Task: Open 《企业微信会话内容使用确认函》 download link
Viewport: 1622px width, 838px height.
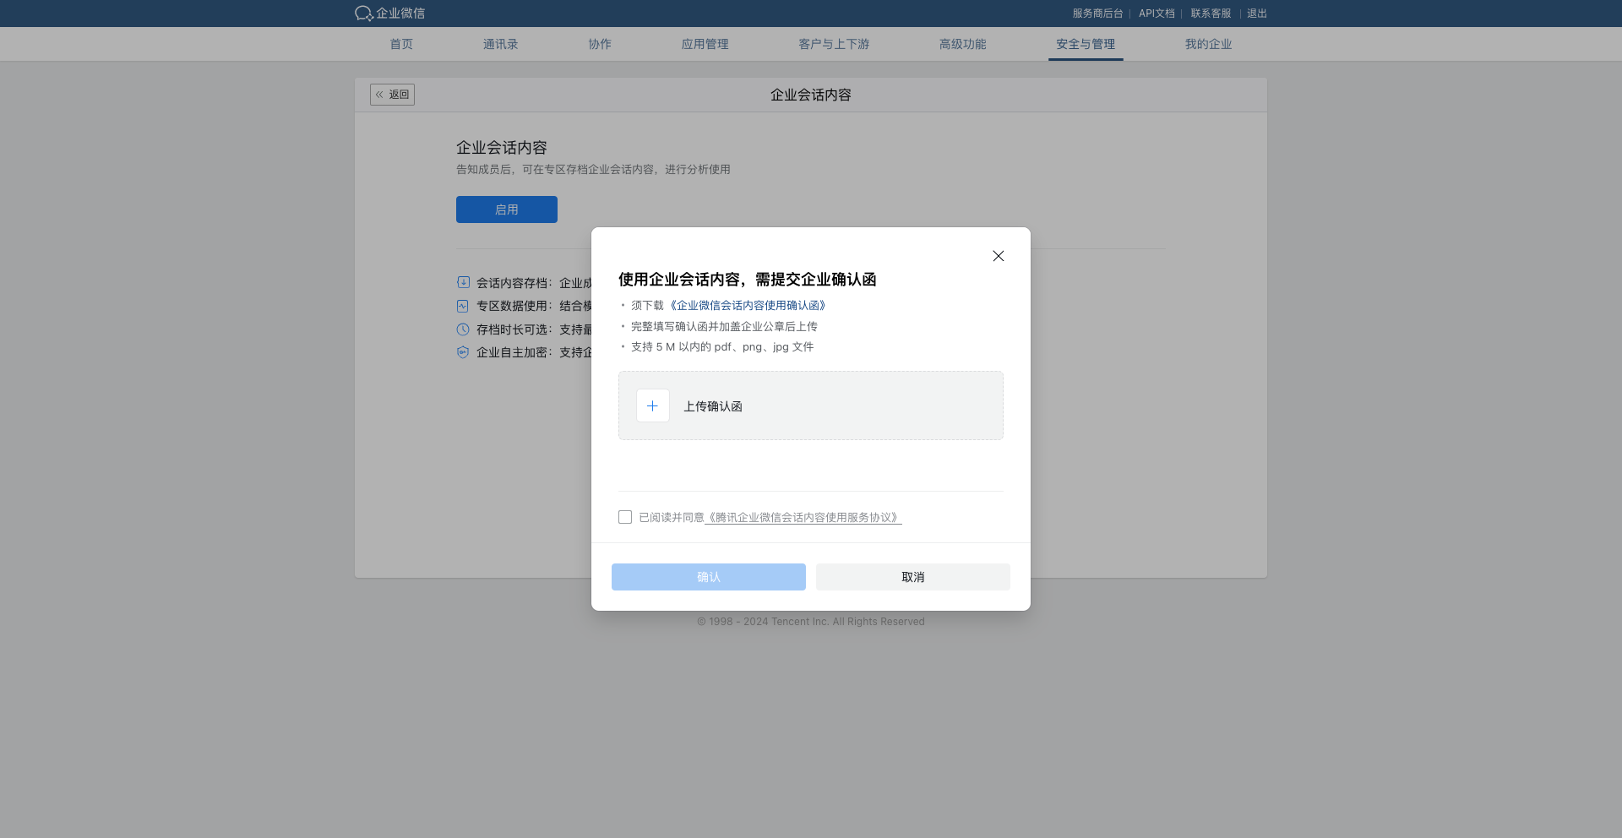Action: point(748,305)
